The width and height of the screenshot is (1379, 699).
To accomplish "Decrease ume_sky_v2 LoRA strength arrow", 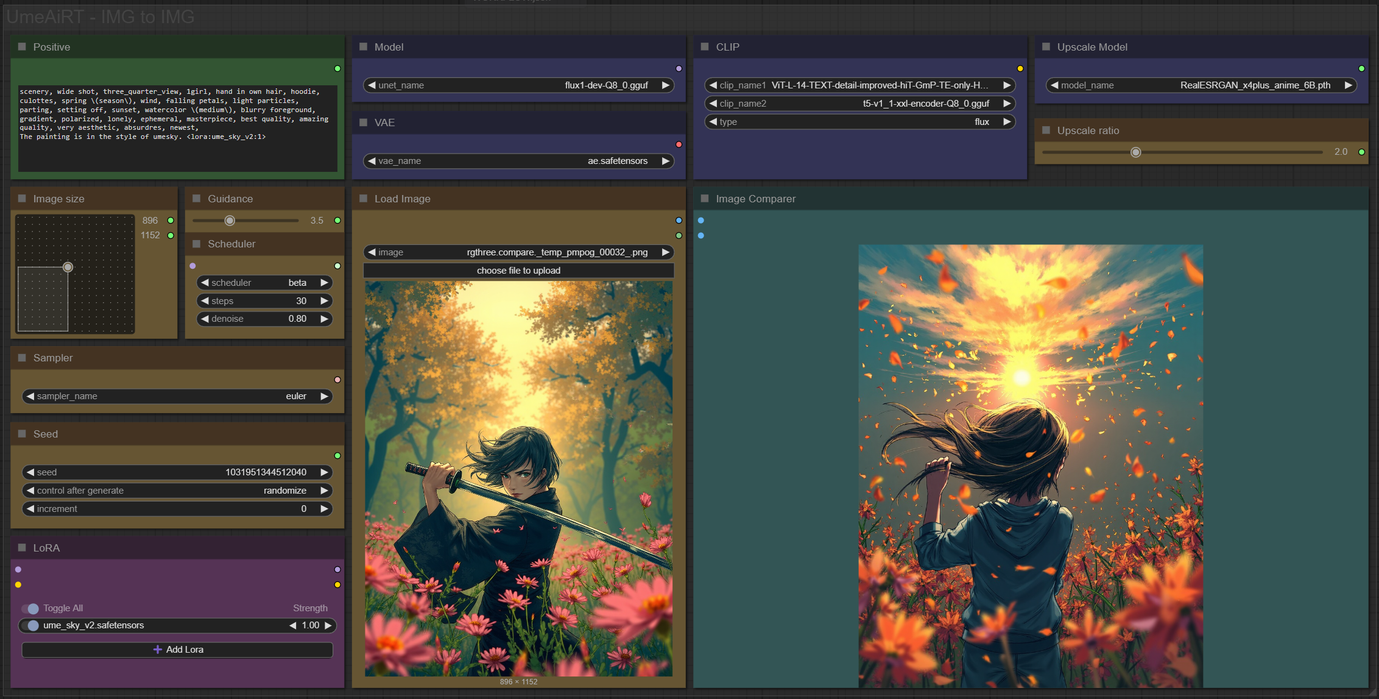I will 293,625.
